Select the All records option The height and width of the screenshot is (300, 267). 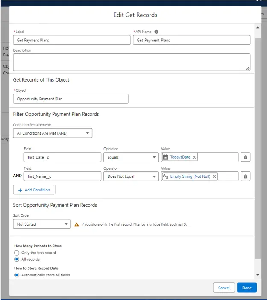point(17,259)
